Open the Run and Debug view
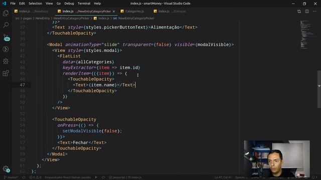The height and width of the screenshot is (180, 321). [x=6, y=49]
